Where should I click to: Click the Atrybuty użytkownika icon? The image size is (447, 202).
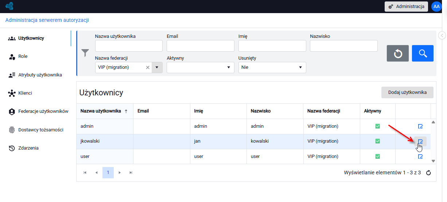11,75
